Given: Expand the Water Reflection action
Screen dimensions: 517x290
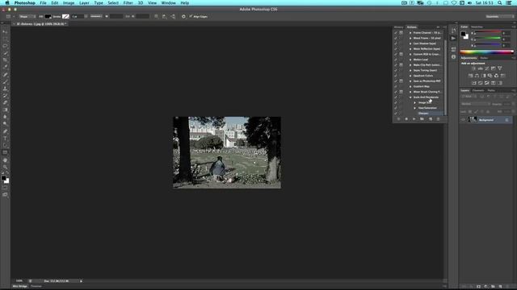Looking at the screenshot, I should (410, 48).
